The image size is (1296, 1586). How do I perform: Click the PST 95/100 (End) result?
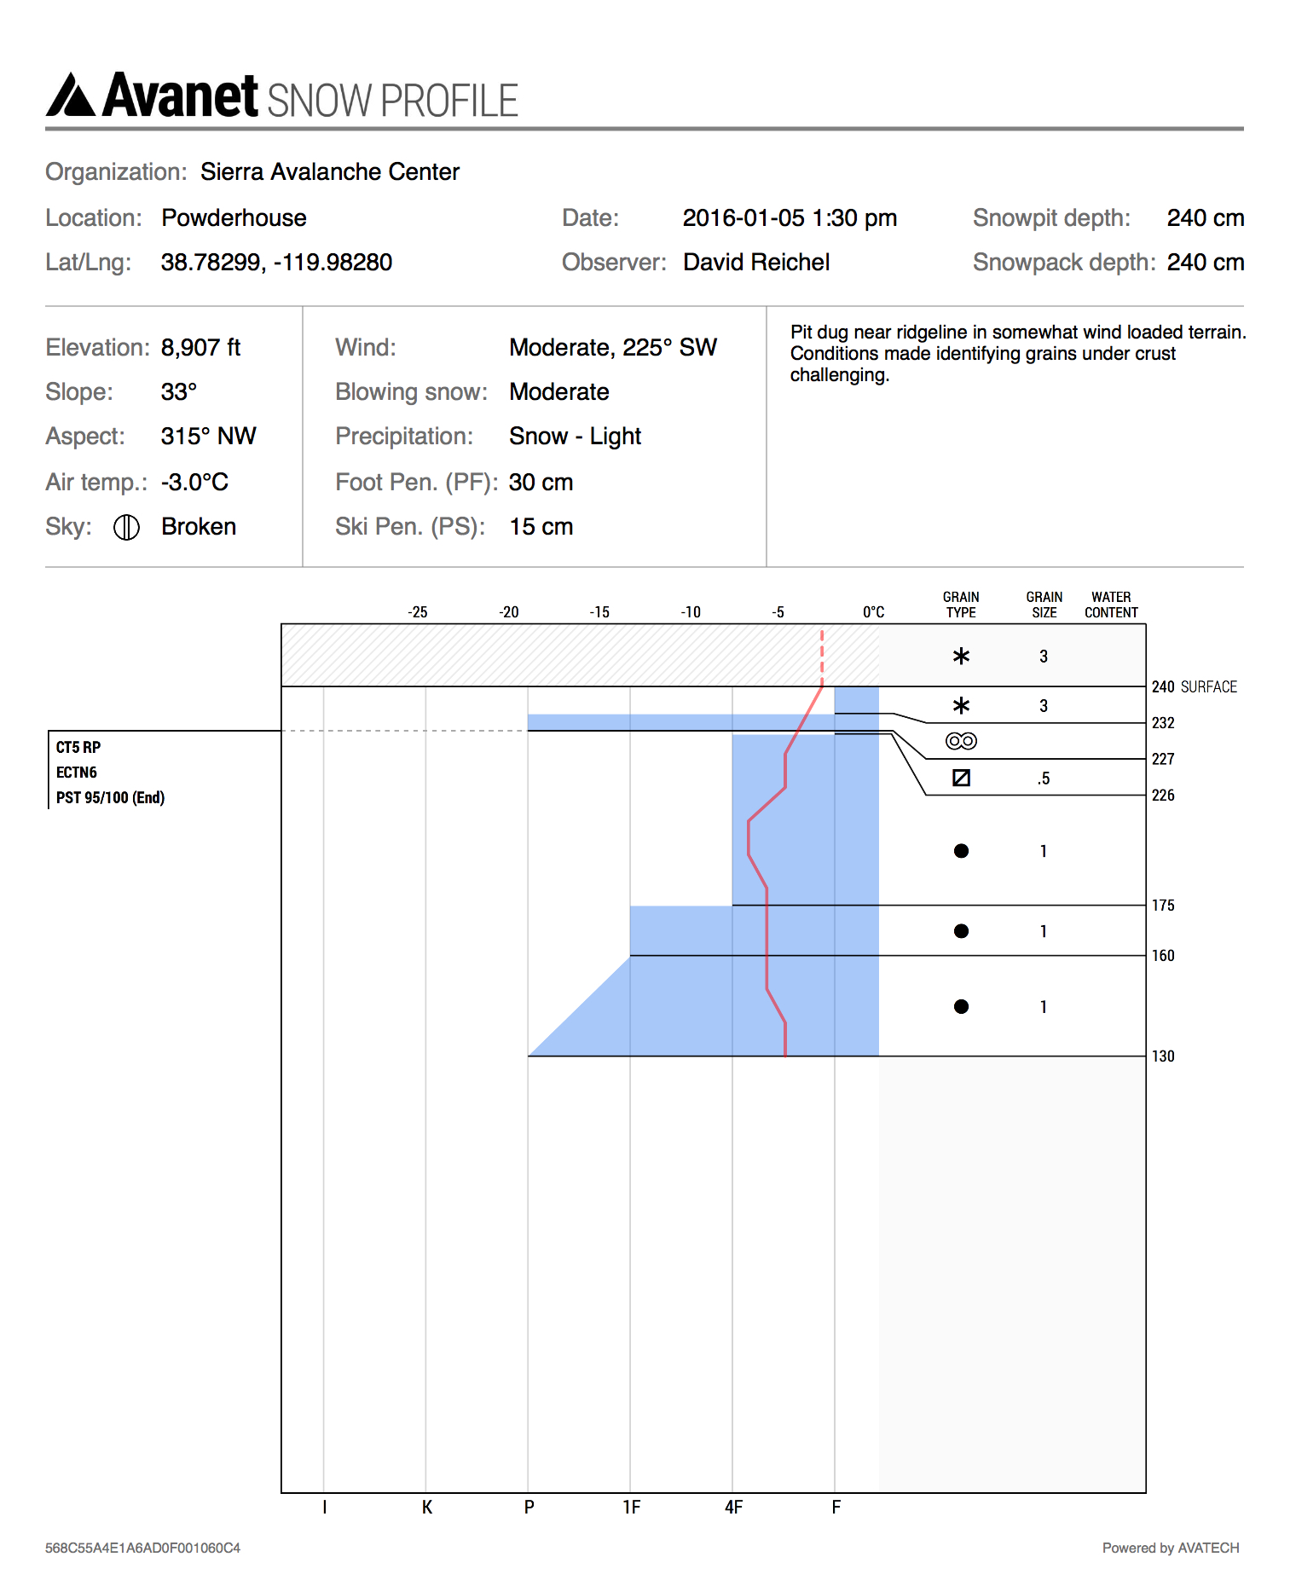[110, 797]
